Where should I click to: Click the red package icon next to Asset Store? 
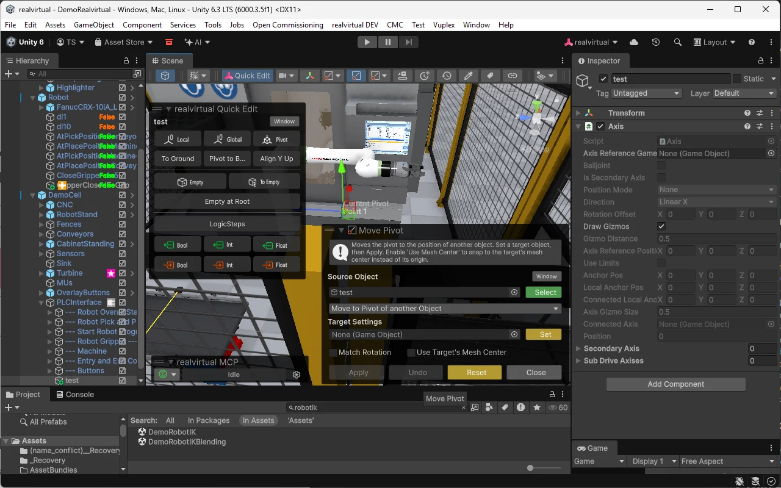click(169, 42)
